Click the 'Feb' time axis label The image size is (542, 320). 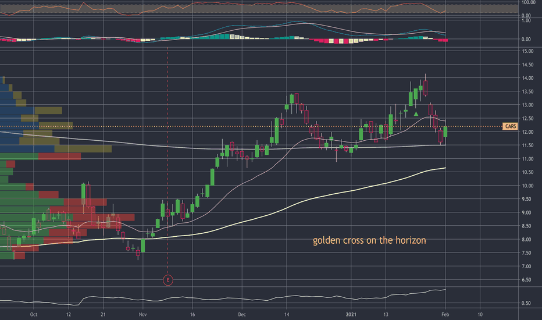point(445,314)
